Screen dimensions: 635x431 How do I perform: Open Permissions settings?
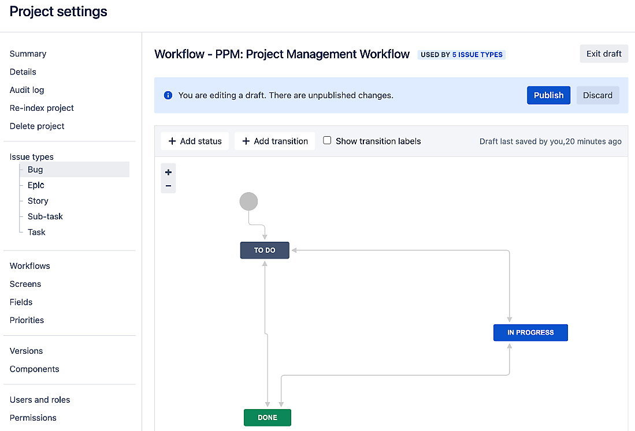(x=33, y=417)
